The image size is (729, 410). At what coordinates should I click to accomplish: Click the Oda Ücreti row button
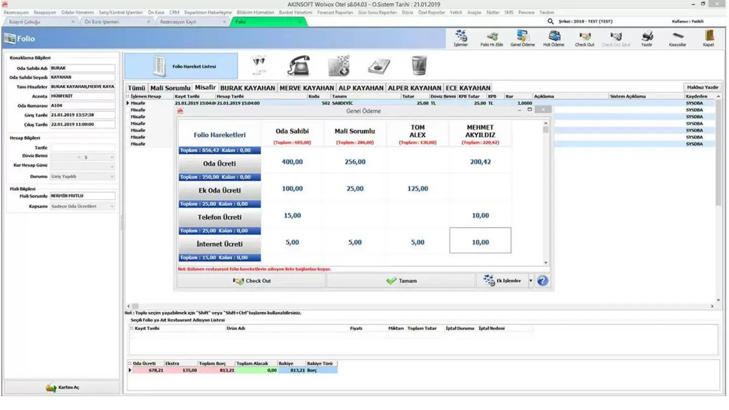point(219,164)
